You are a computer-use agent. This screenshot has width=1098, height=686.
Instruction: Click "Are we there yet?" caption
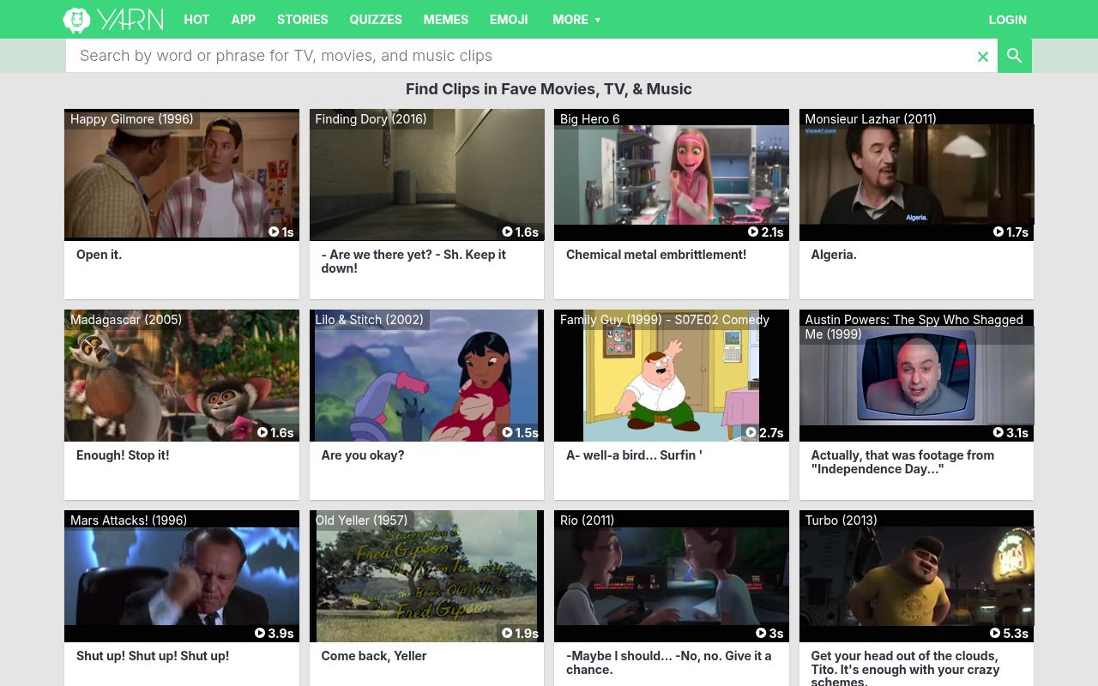tap(413, 262)
